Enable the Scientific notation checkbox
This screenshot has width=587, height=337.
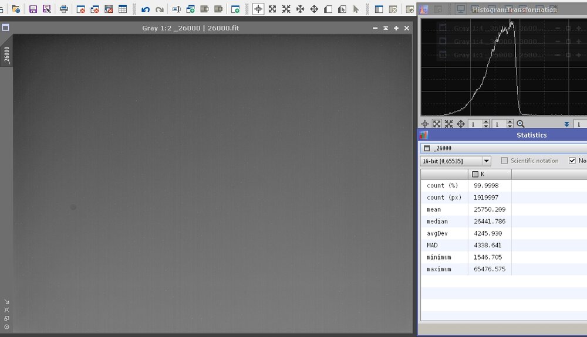coord(504,161)
